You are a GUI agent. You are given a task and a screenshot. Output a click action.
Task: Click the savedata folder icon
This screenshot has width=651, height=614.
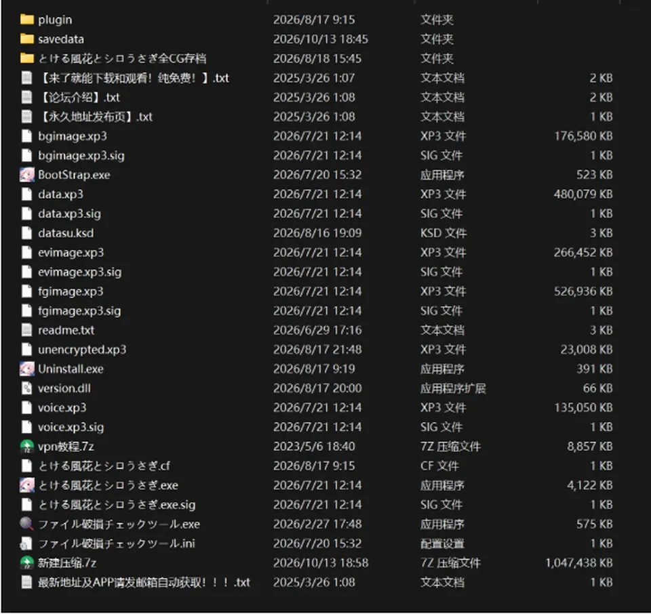[x=27, y=39]
